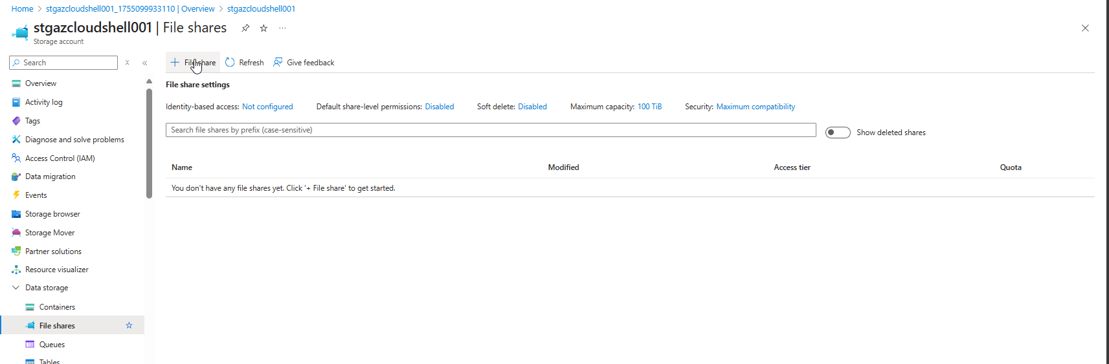Sort by Quota column header
Screen dimensions: 1109x364
click(x=1011, y=167)
